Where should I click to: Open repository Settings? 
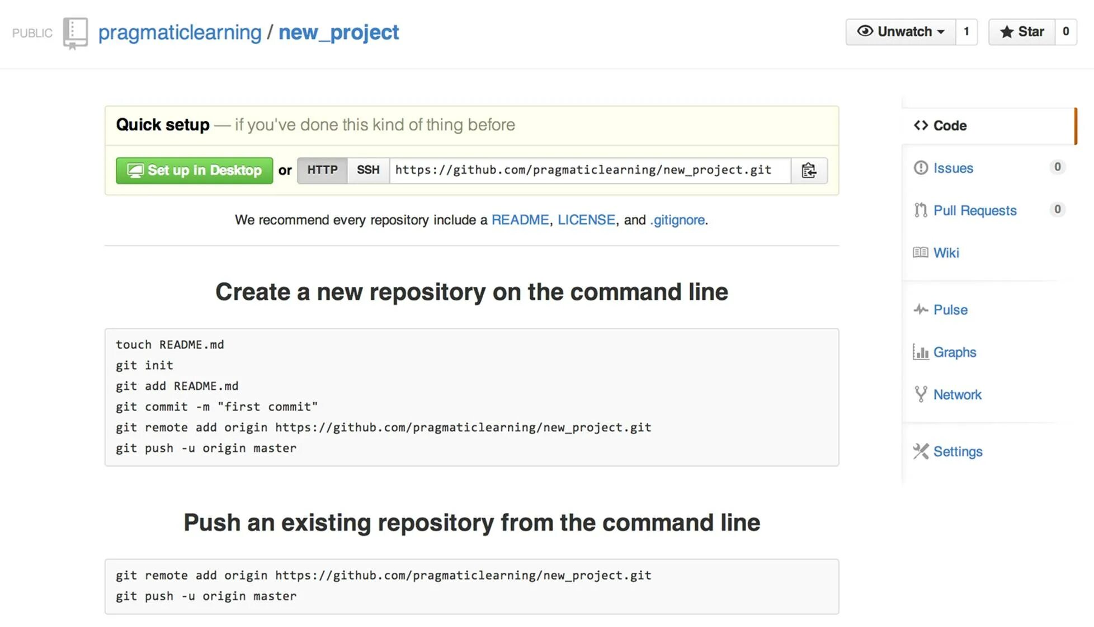pos(958,452)
